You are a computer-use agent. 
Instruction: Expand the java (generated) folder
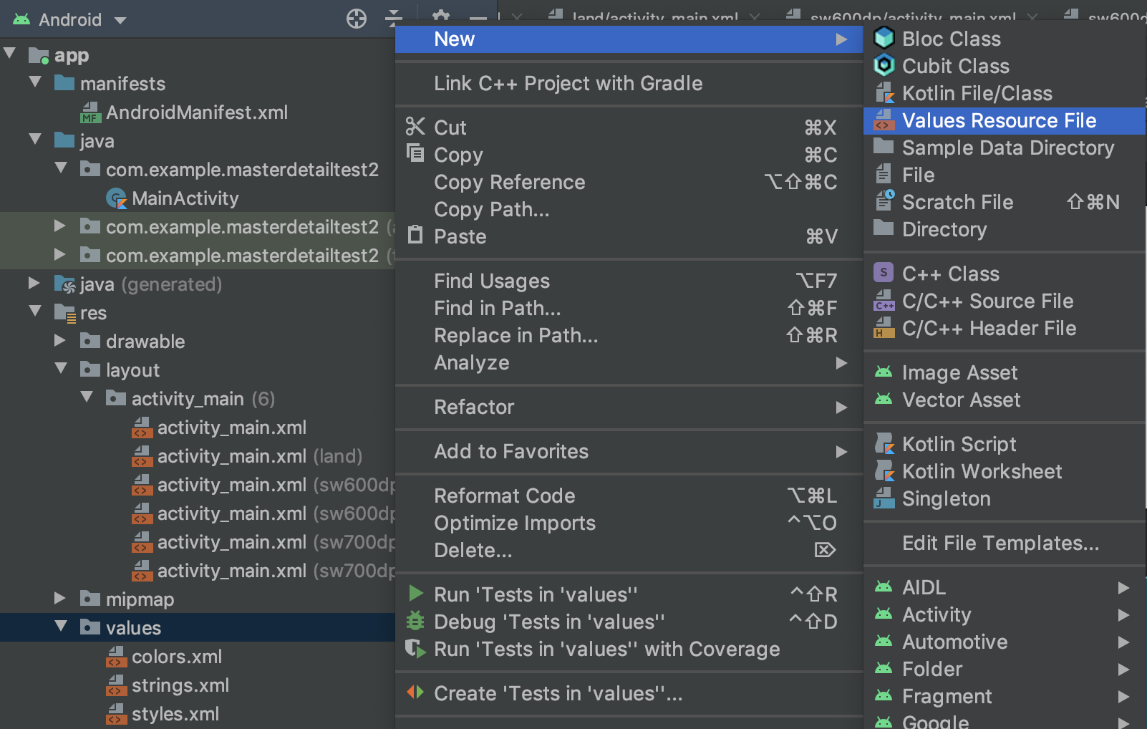34,283
